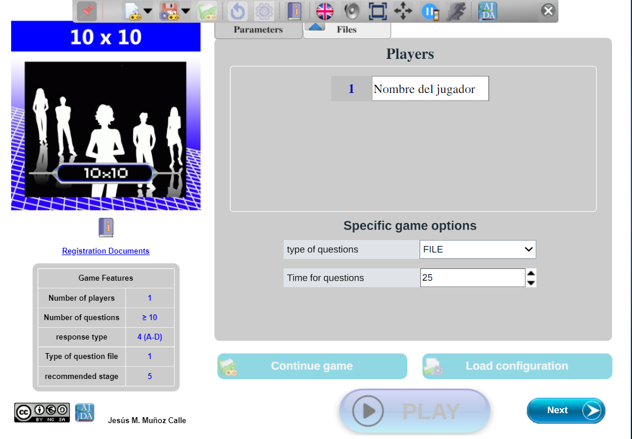Open the type of questions dropdown

pos(477,250)
